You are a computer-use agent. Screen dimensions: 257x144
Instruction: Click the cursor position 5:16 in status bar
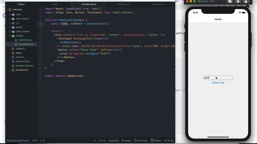pyautogui.click(x=35, y=140)
